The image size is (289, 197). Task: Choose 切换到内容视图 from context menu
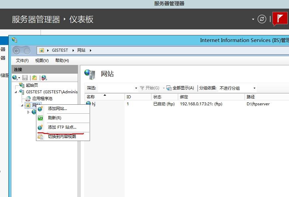[x=63, y=137]
